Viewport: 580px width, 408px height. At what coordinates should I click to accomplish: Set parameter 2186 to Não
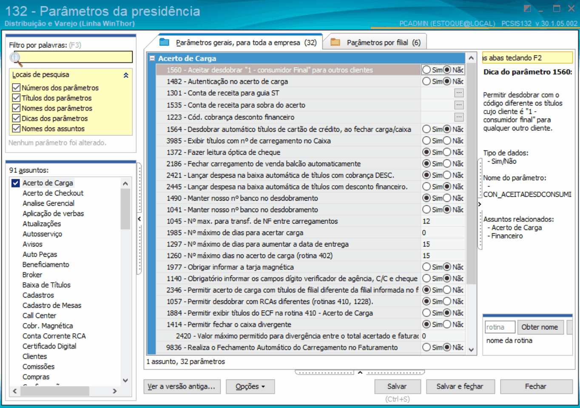click(x=447, y=164)
